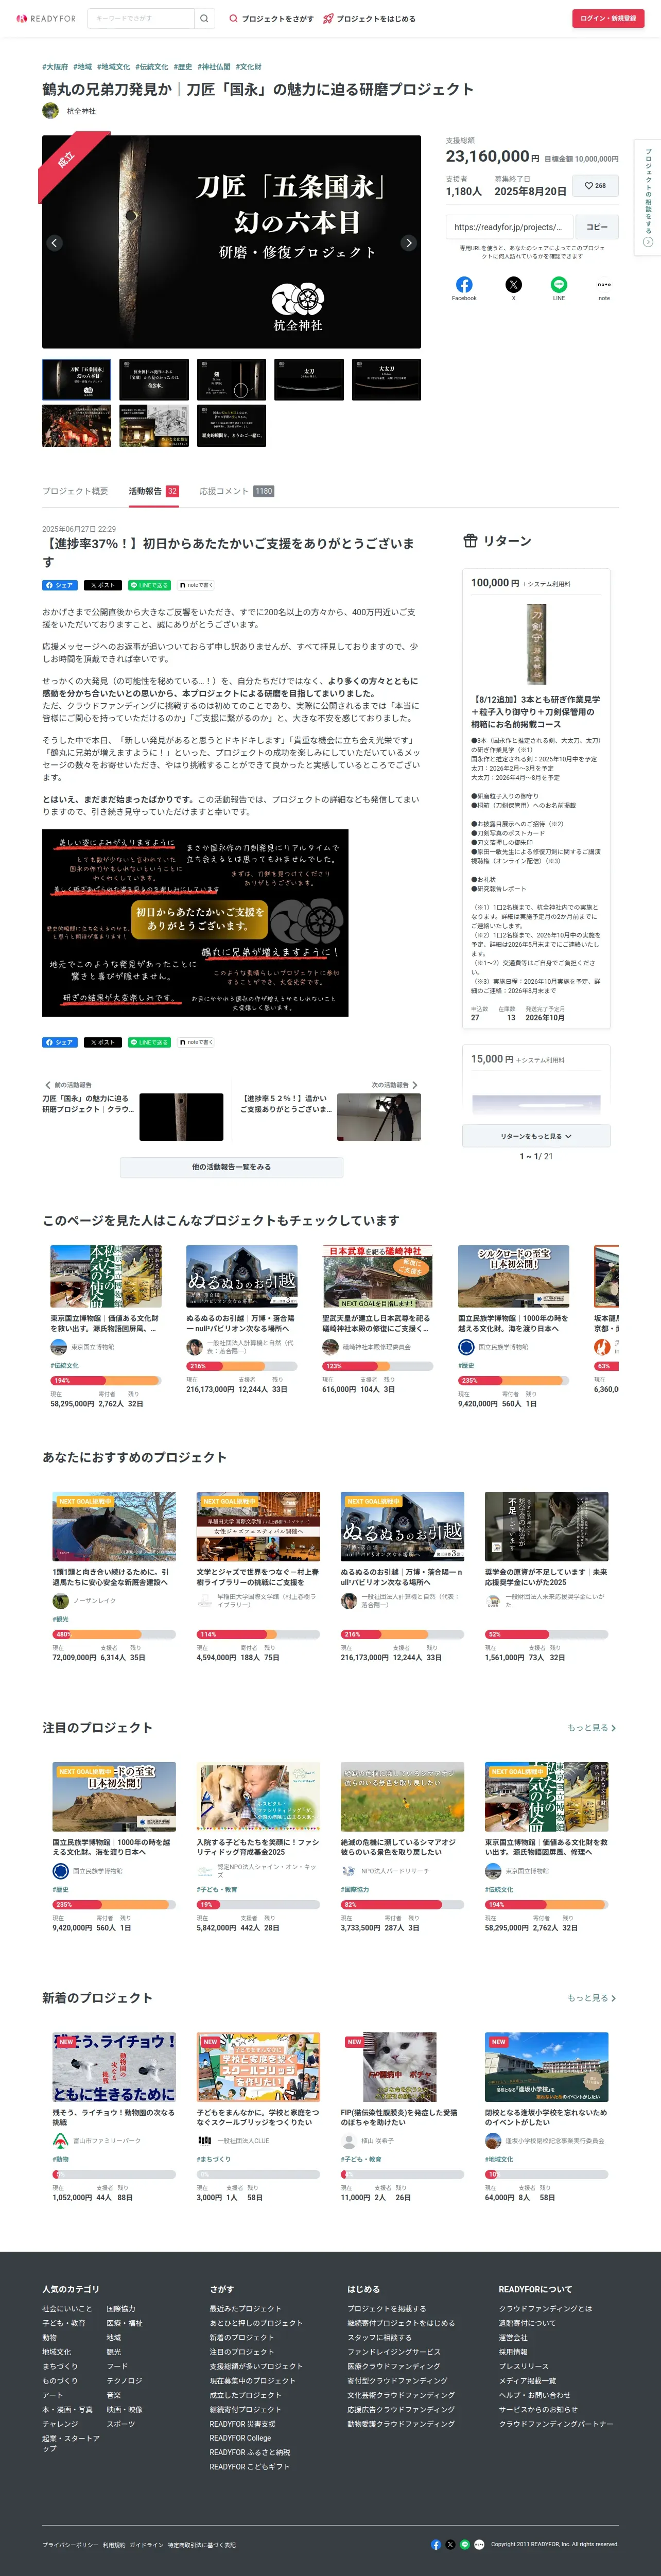Screen dimensions: 661x2576
Task: Show previous slide with left arrow
Action: point(55,243)
